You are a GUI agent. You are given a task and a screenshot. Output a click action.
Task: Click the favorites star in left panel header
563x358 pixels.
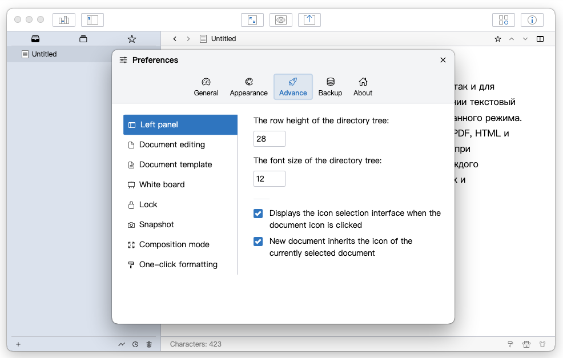point(132,39)
